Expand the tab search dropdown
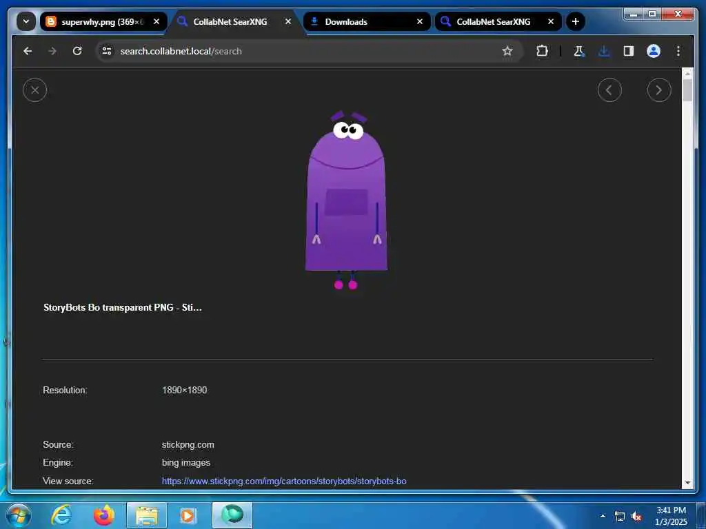 (x=26, y=21)
